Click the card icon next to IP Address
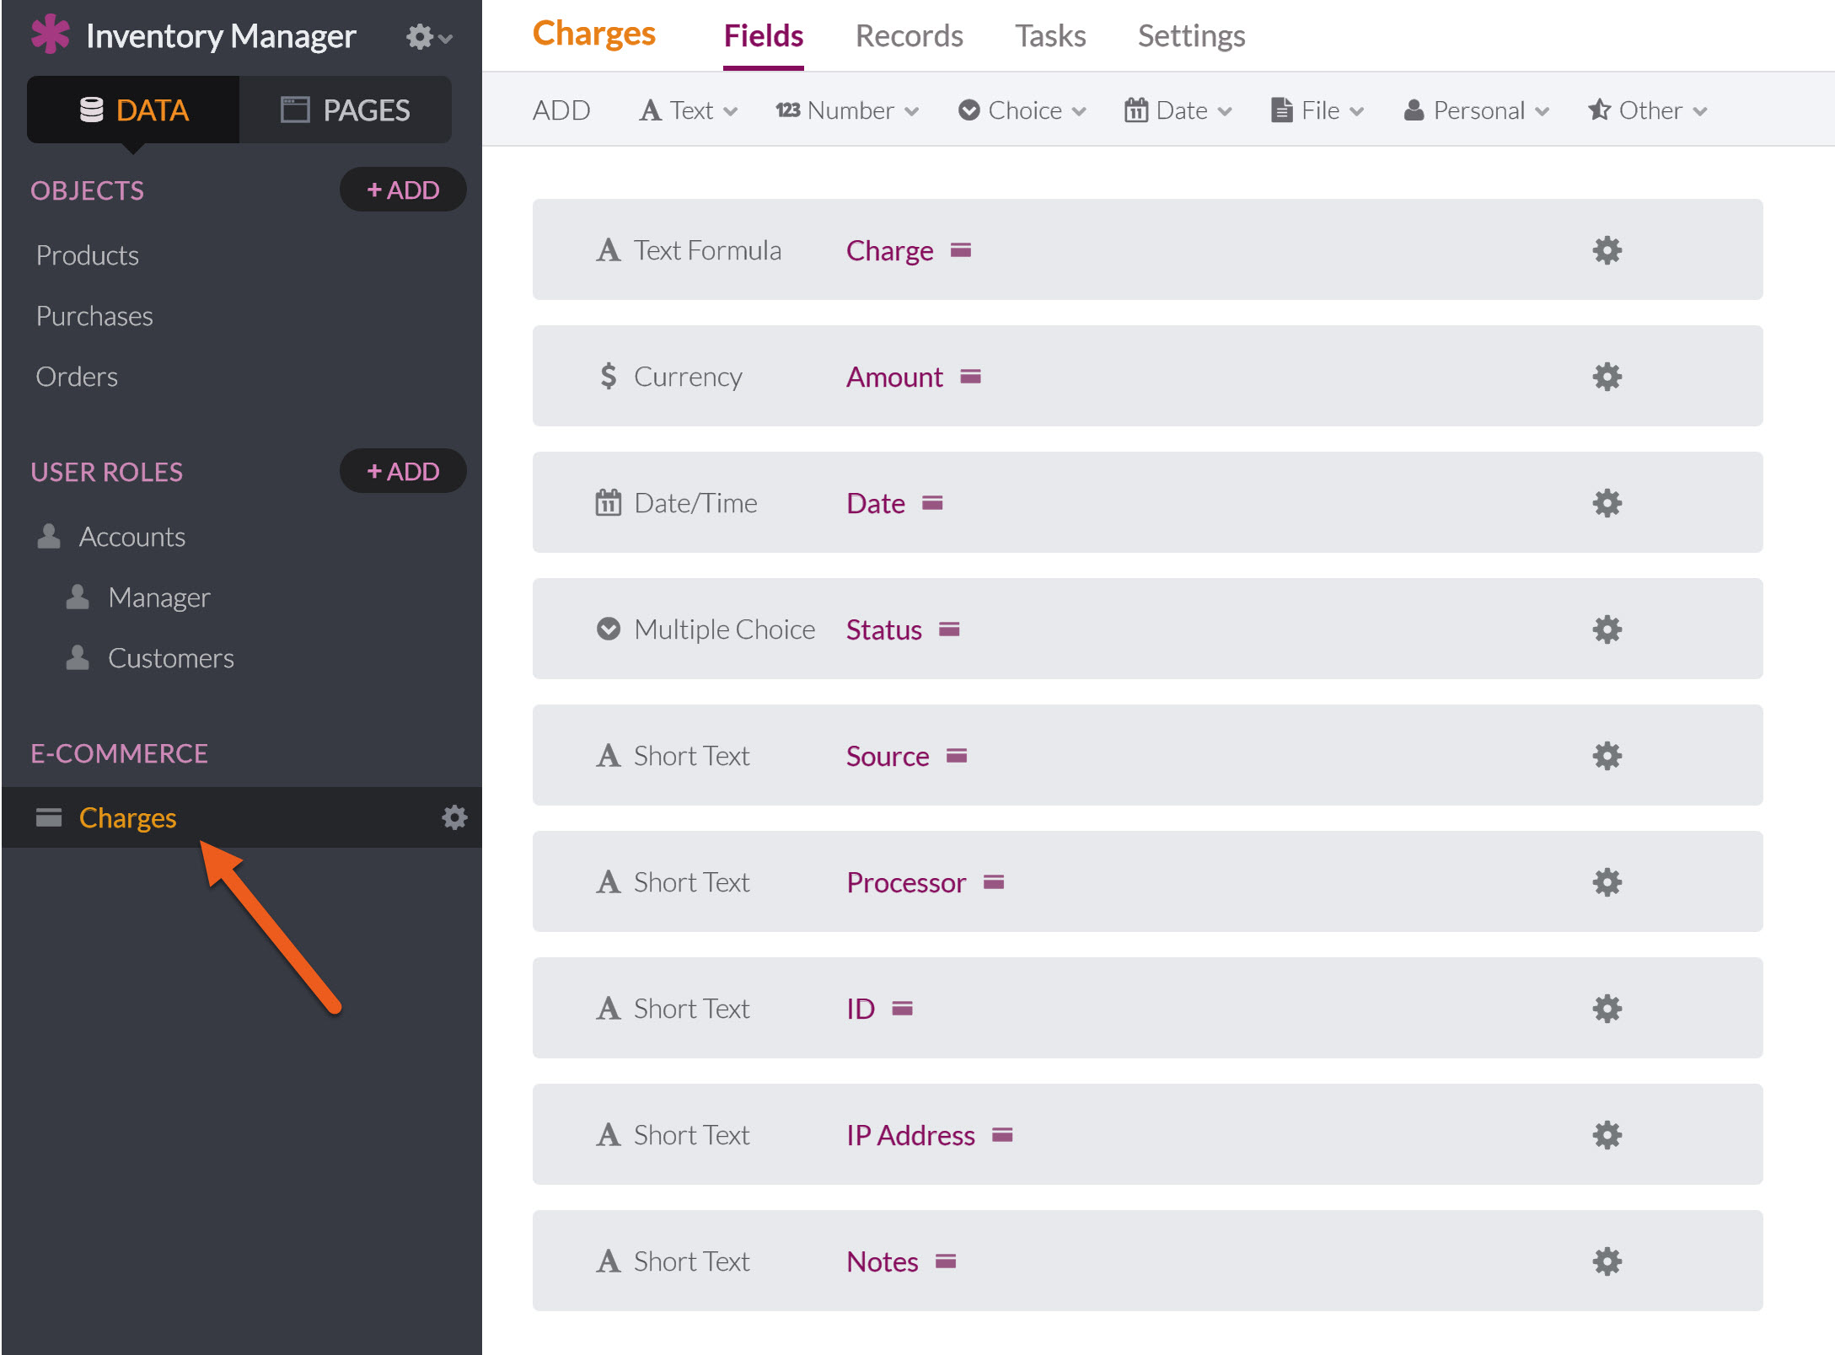 (1002, 1135)
